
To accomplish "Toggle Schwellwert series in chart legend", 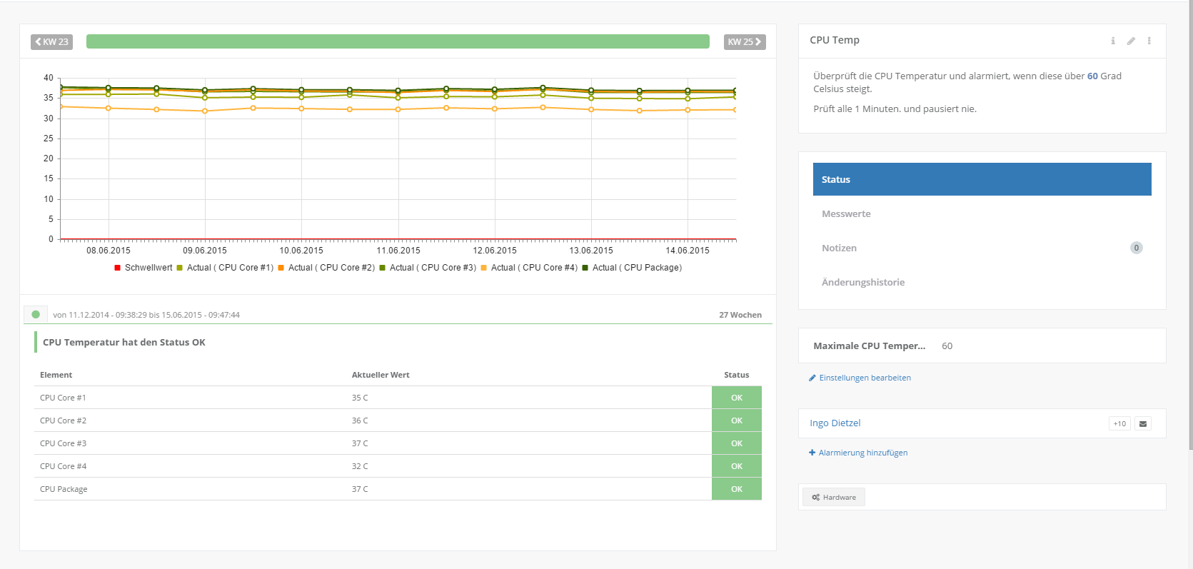I will [x=144, y=268].
